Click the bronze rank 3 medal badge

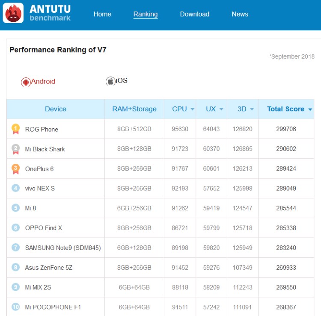15,169
